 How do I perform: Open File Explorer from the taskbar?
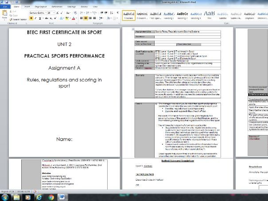click(x=16, y=197)
